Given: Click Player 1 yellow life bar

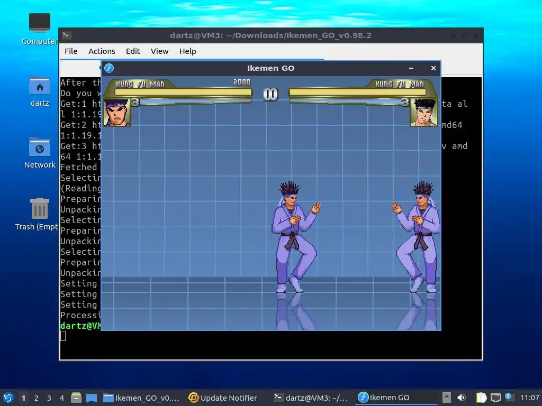Looking at the screenshot, I should pyautogui.click(x=183, y=92).
